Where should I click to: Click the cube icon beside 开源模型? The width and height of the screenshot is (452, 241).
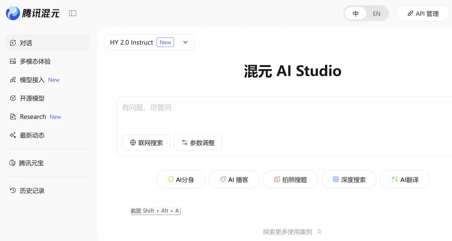point(13,98)
